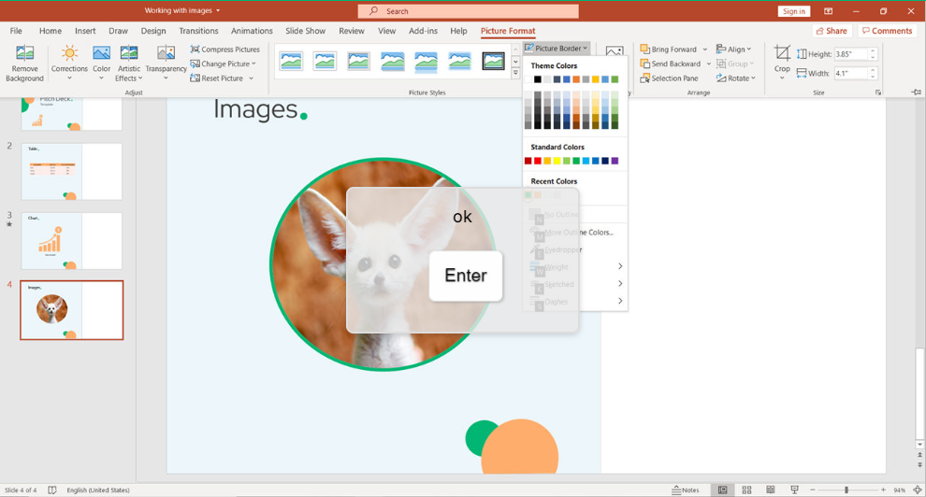Click the Comments button
The image size is (926, 497).
click(x=887, y=31)
